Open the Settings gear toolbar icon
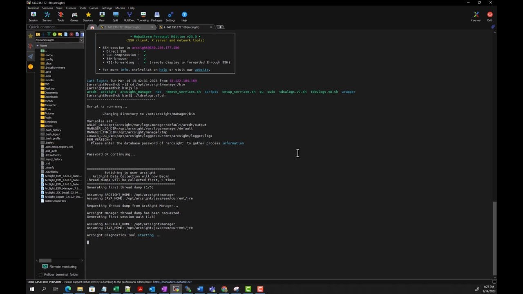The width and height of the screenshot is (523, 294). [x=170, y=16]
